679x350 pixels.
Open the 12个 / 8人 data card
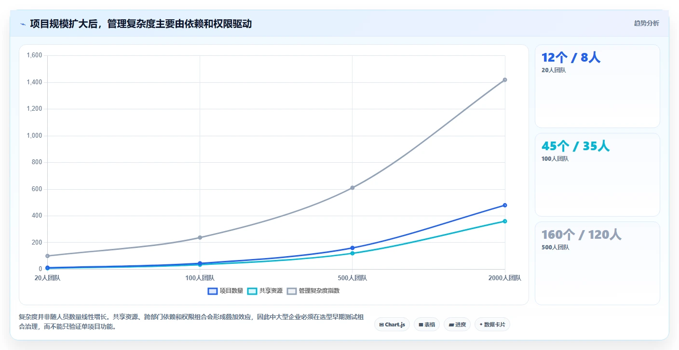tap(598, 86)
